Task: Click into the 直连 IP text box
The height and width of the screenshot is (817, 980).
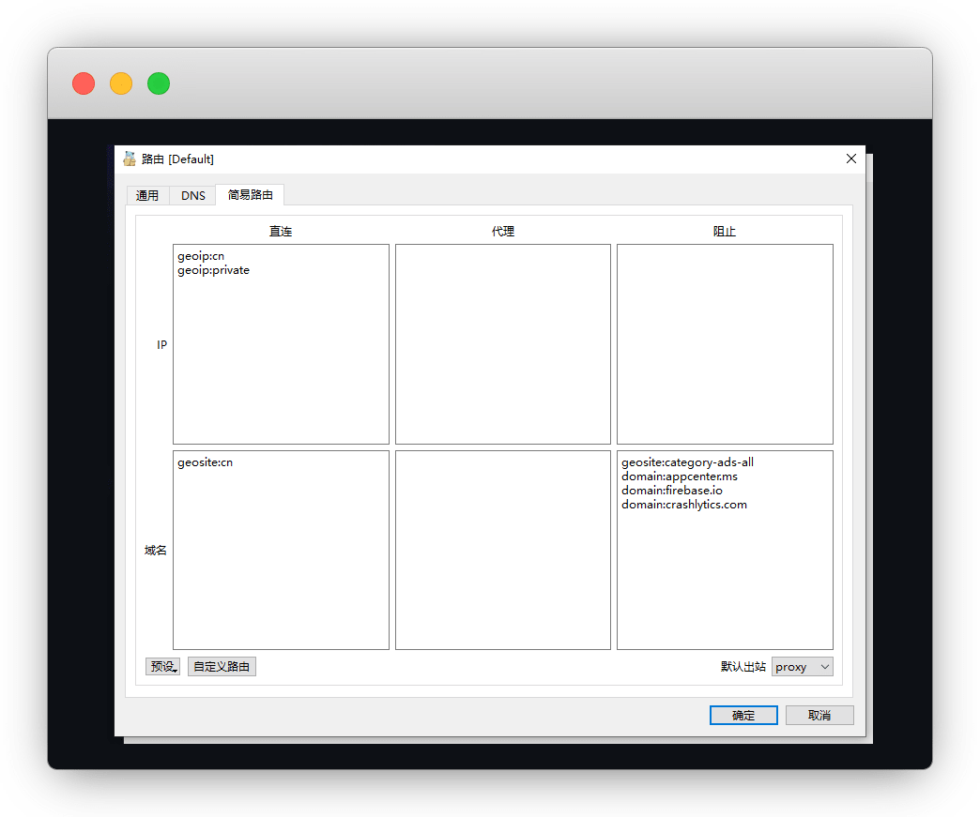Action: point(281,356)
